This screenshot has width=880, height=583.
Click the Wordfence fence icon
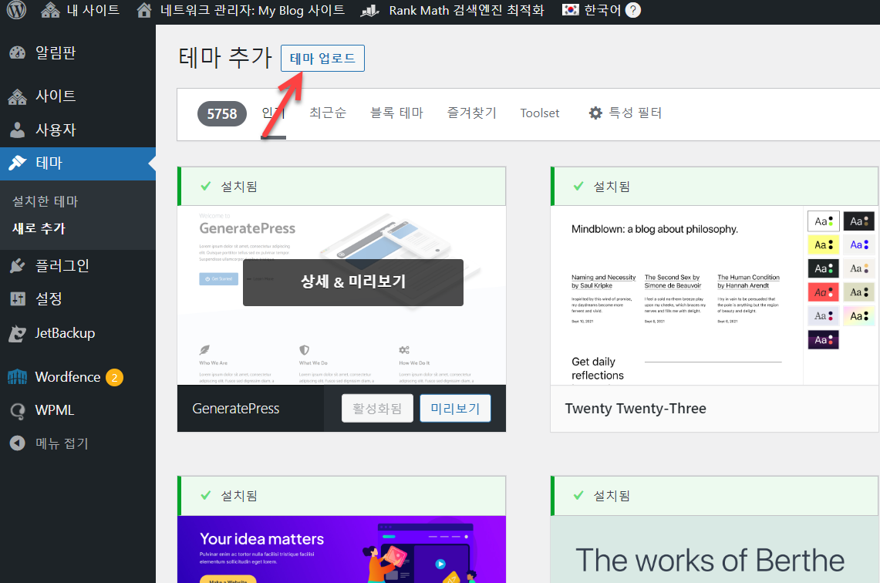[18, 377]
